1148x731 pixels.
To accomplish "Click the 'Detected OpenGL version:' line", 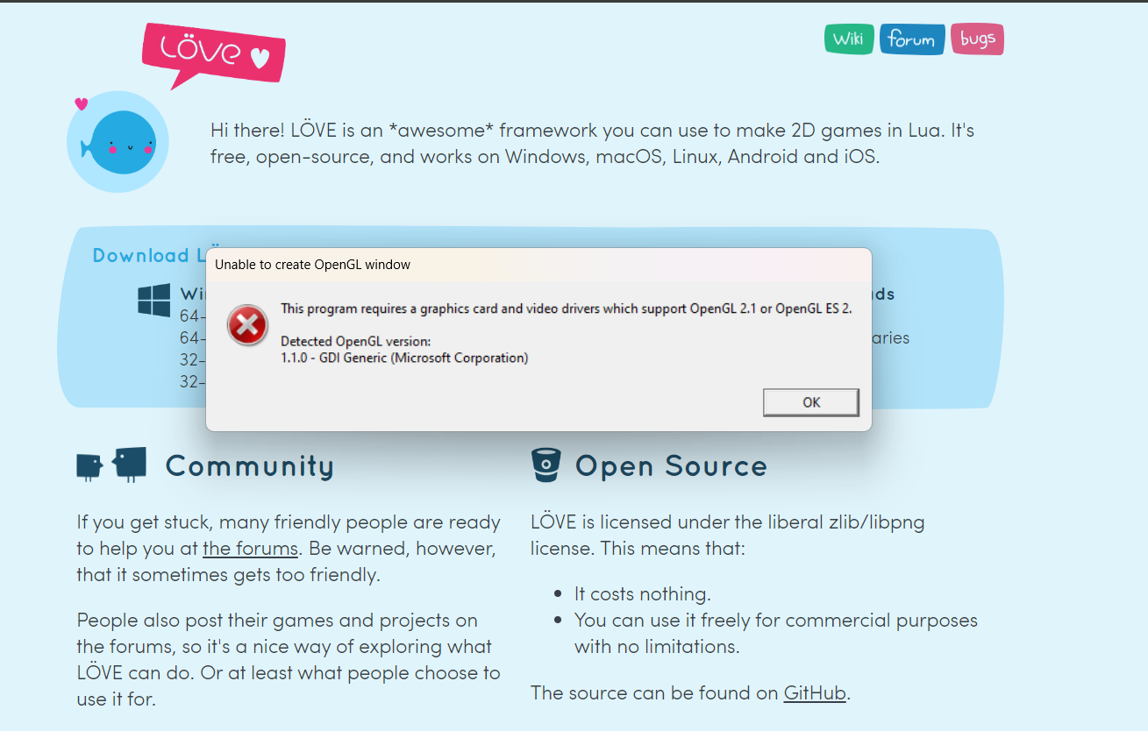I will (355, 340).
